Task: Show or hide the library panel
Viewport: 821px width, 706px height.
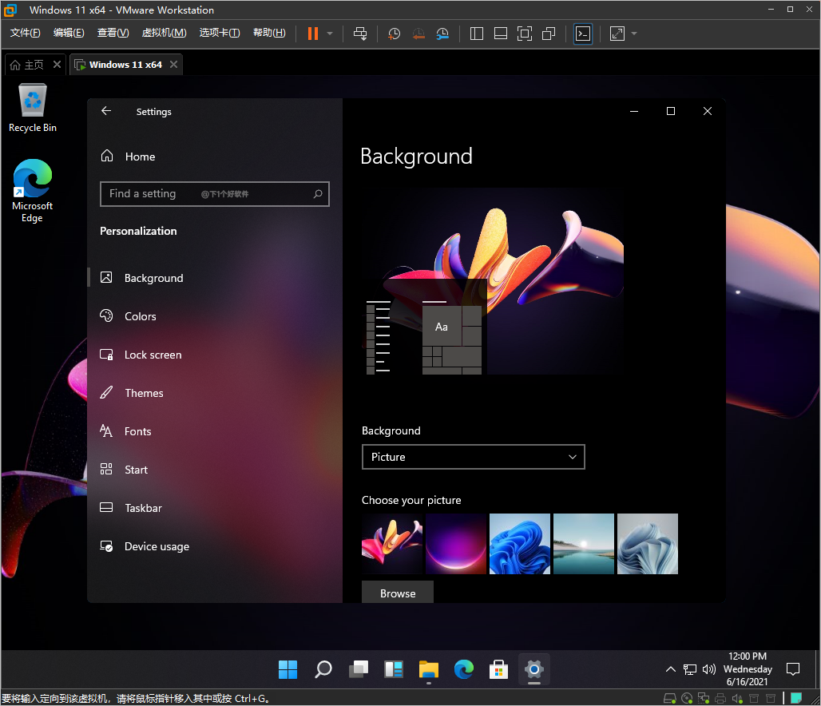Action: (476, 34)
